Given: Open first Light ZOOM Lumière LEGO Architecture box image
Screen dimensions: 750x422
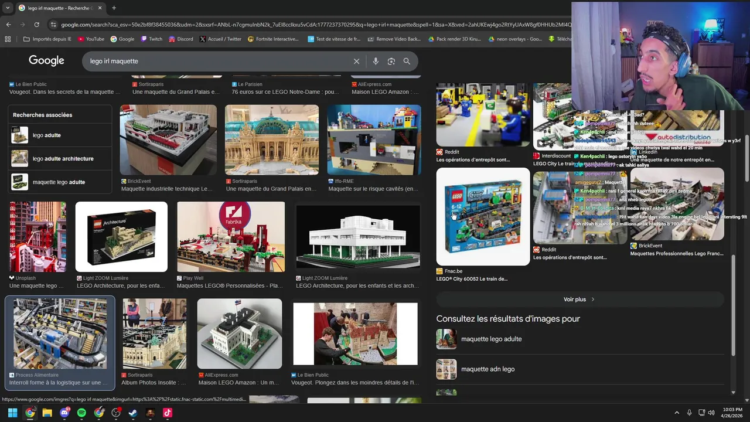Looking at the screenshot, I should point(121,237).
